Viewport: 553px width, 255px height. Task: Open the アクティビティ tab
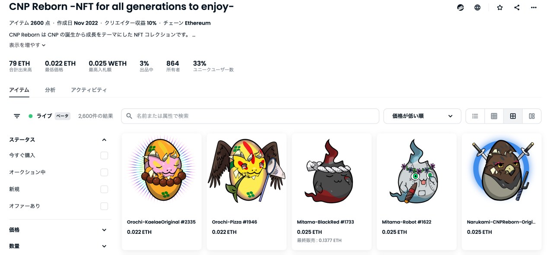[x=89, y=90]
